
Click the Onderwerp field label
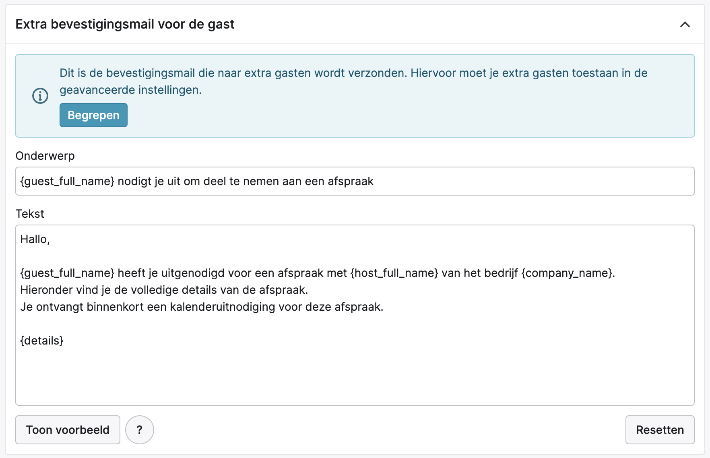45,156
